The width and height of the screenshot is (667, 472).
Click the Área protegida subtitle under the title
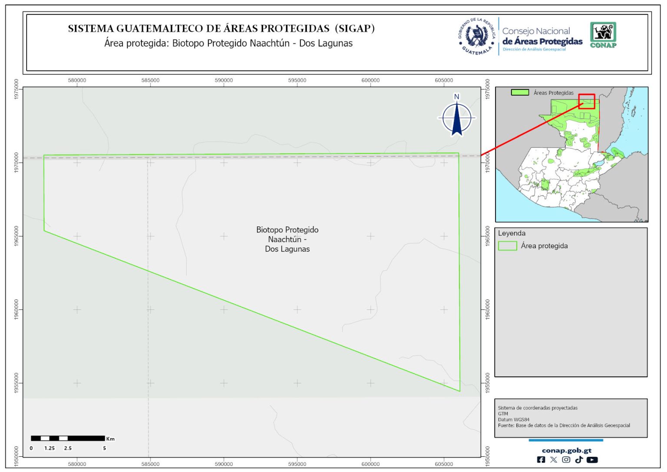[228, 43]
